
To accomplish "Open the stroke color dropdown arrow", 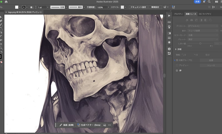I will click(27, 7).
